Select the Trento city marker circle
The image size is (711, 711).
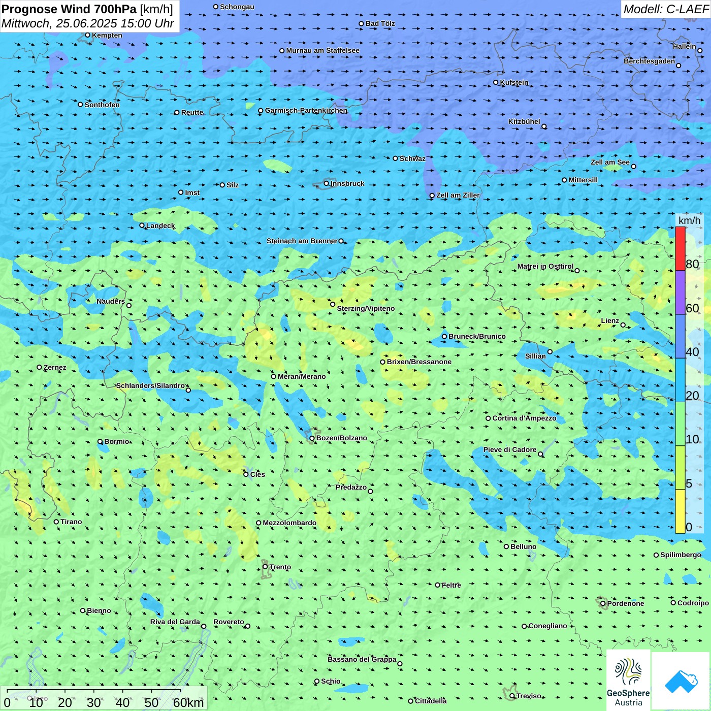point(265,567)
